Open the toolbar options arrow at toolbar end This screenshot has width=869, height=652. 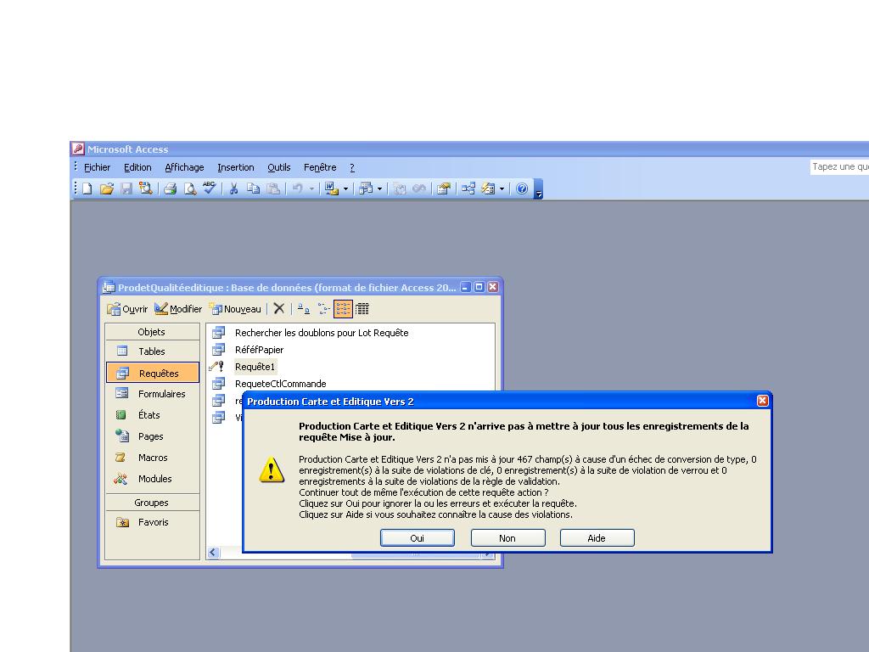pos(538,189)
